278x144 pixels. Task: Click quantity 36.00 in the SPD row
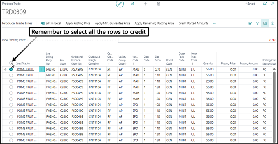207,105
